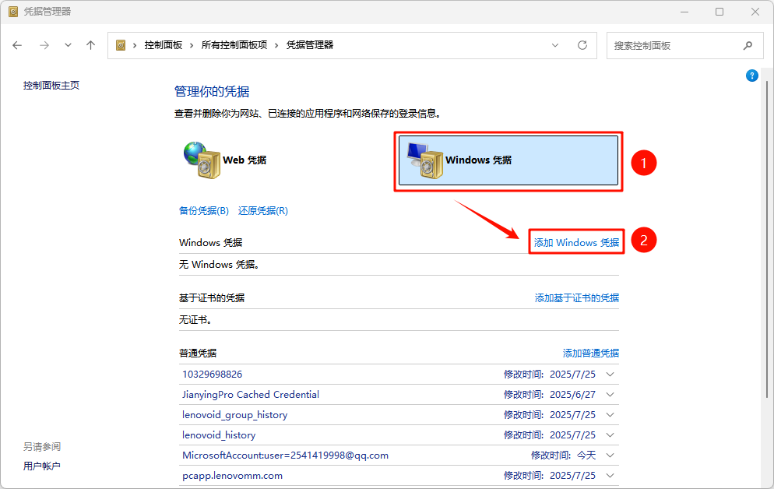
Task: Click the 搜索控制面板 search field
Action: click(674, 45)
